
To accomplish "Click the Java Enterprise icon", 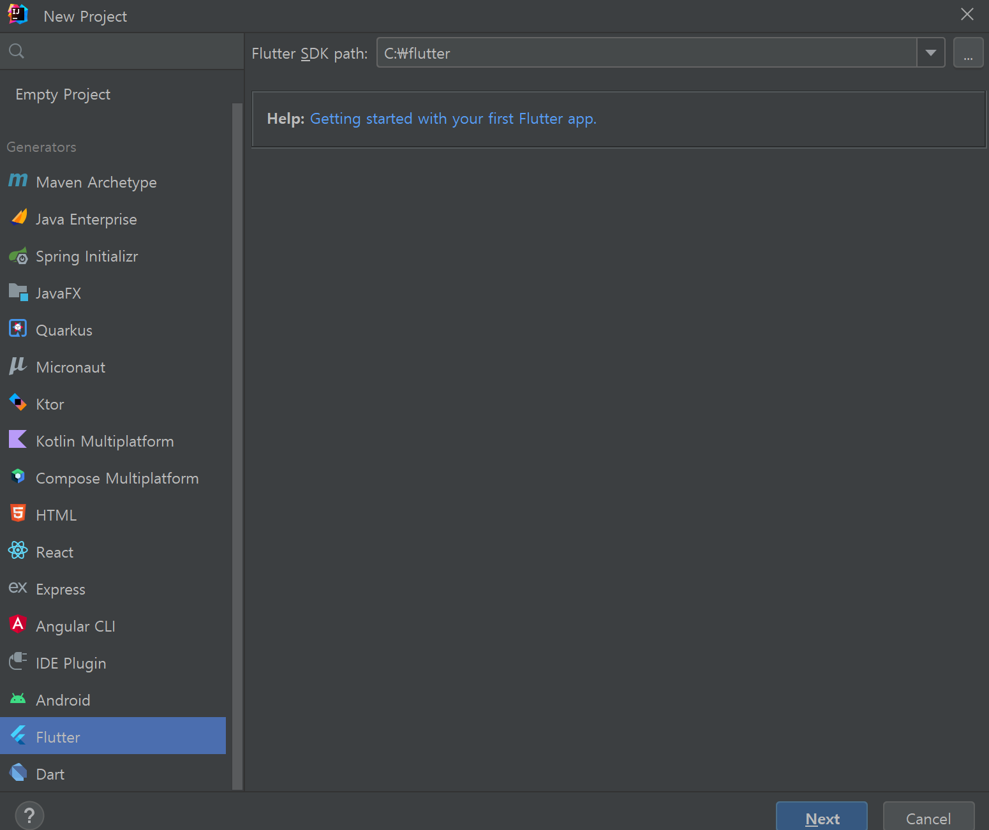I will click(19, 218).
